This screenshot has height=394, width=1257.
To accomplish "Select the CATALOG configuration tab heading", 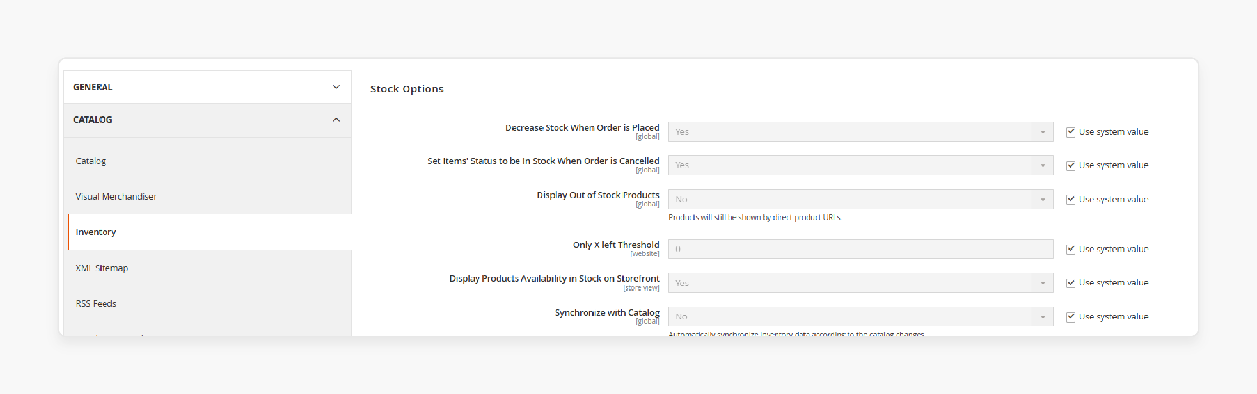I will [x=207, y=120].
